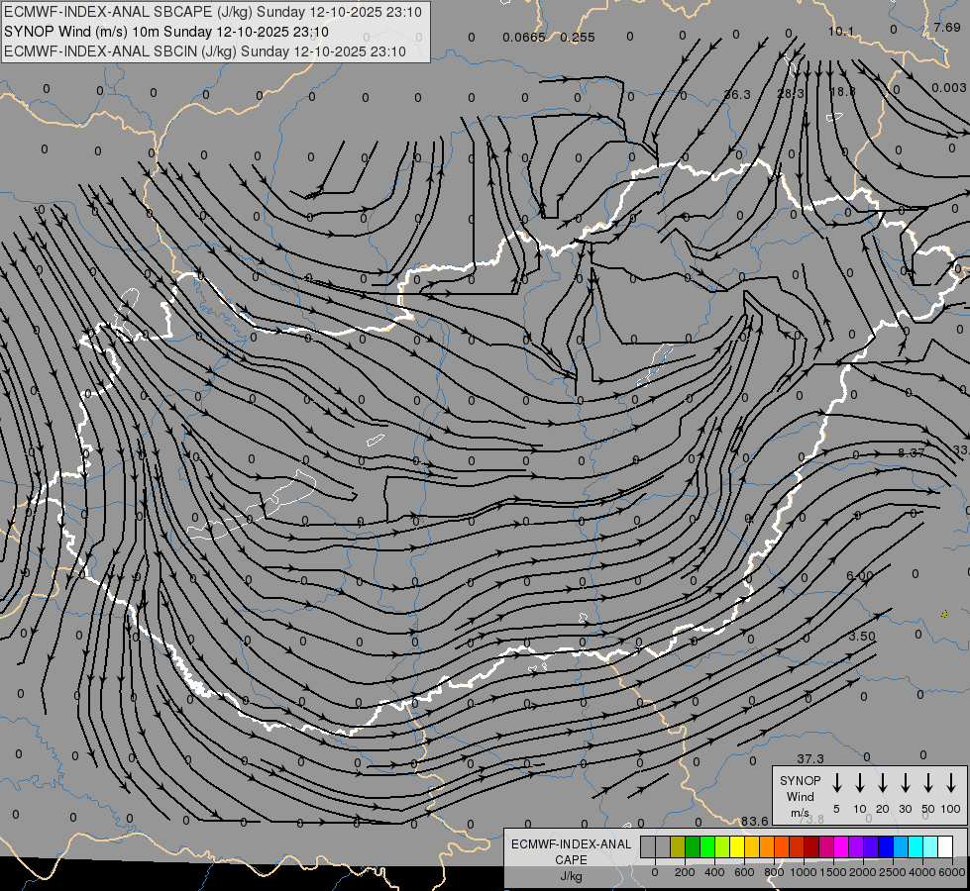
Task: Click the 3.50 value on the map
Action: click(862, 637)
